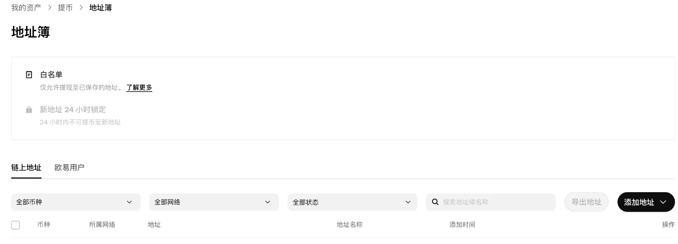Click the 白名单 setting title
This screenshot has width=678, height=244.
tap(51, 75)
